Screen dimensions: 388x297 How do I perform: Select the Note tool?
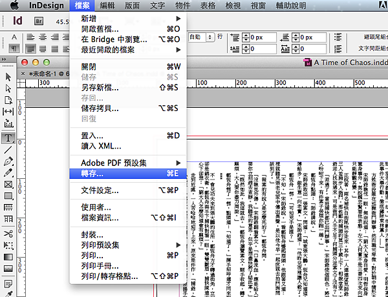8,283
